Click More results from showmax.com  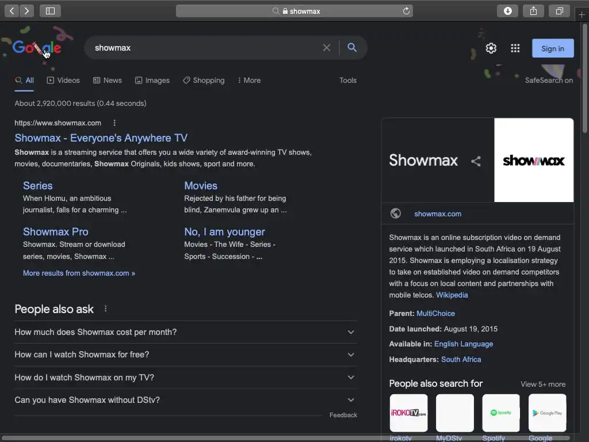79,273
